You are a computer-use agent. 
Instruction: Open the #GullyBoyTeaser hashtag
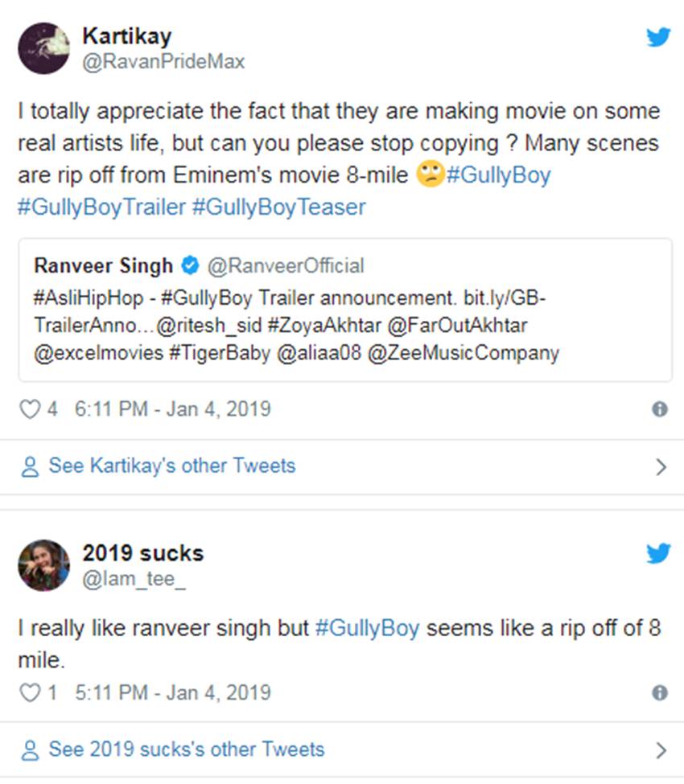pos(278,207)
